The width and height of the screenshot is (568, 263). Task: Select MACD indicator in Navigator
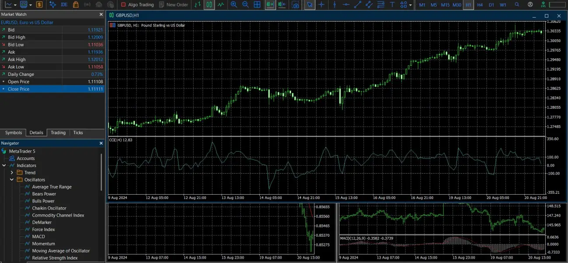39,237
